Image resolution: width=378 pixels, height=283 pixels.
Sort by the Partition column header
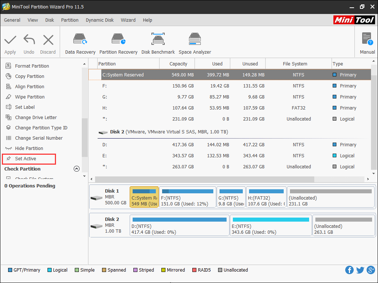pyautogui.click(x=128, y=64)
